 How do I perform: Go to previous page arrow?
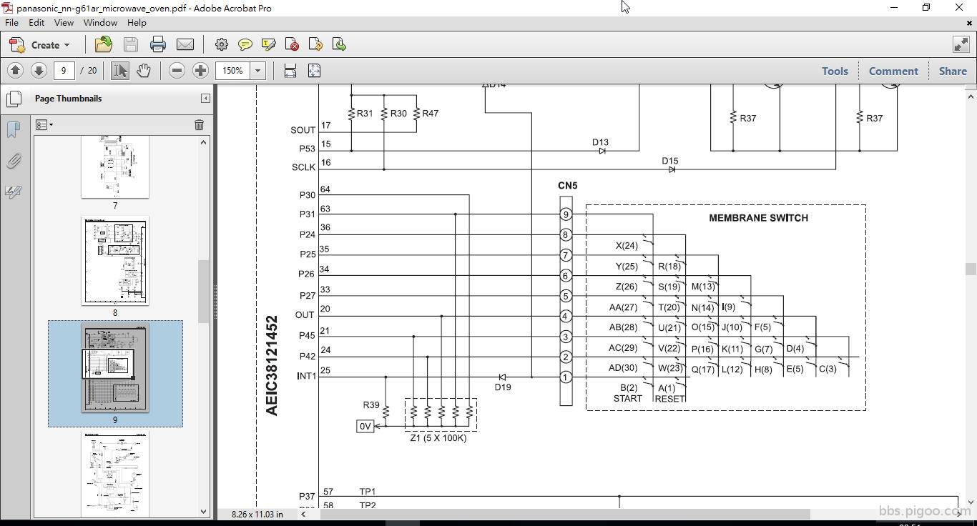coord(15,71)
